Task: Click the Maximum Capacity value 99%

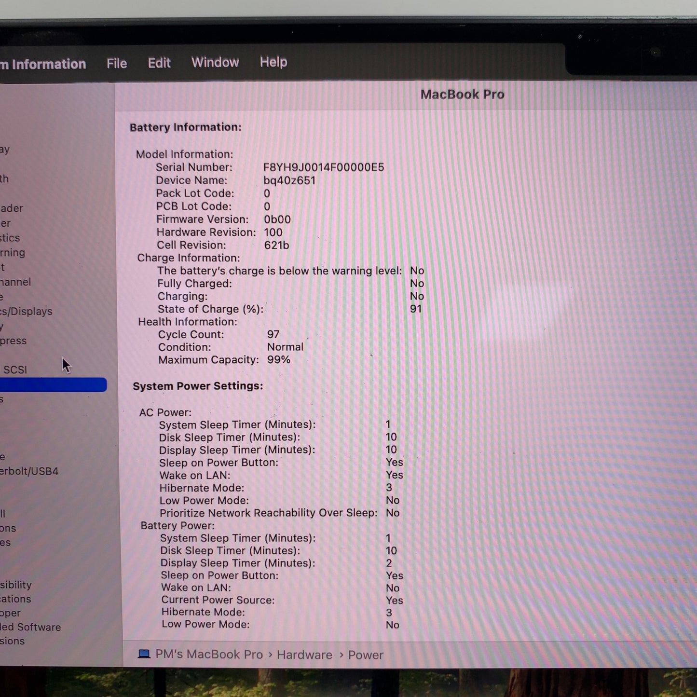Action: [x=279, y=360]
